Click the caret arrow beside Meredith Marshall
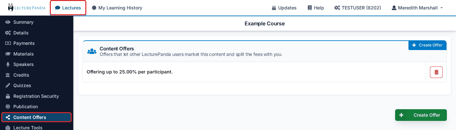456x130 pixels. tap(442, 8)
